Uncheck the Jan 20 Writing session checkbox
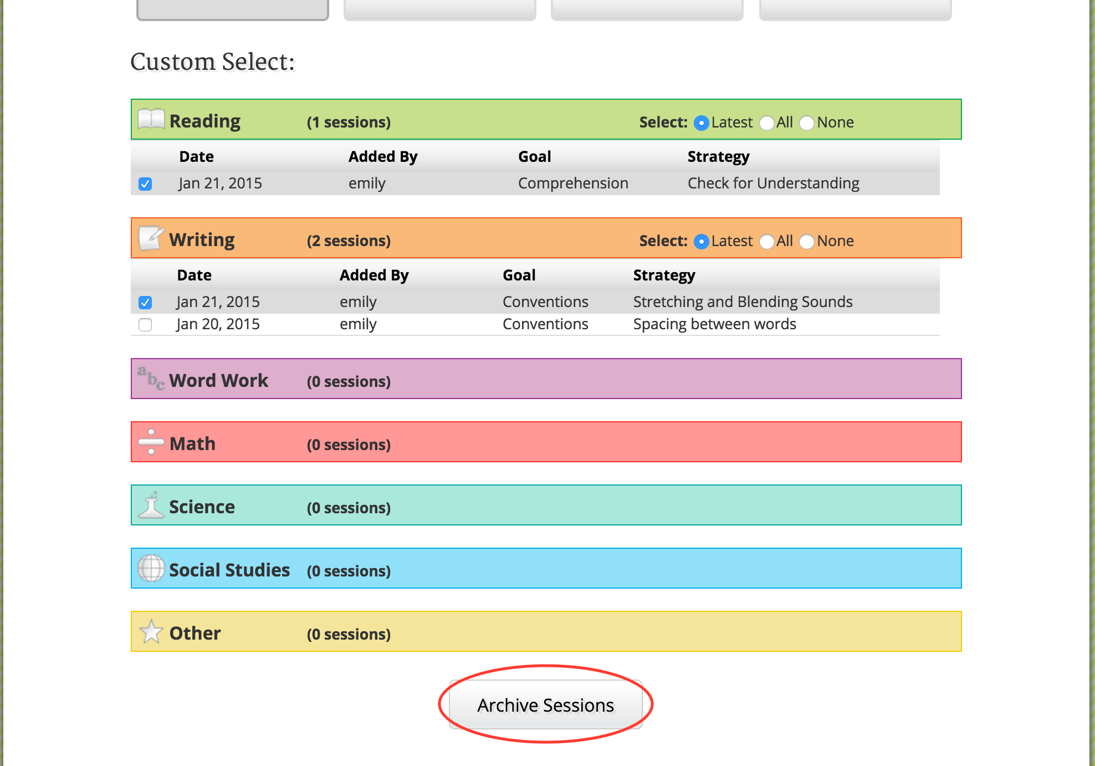Viewport: 1095px width, 766px height. pyautogui.click(x=146, y=325)
